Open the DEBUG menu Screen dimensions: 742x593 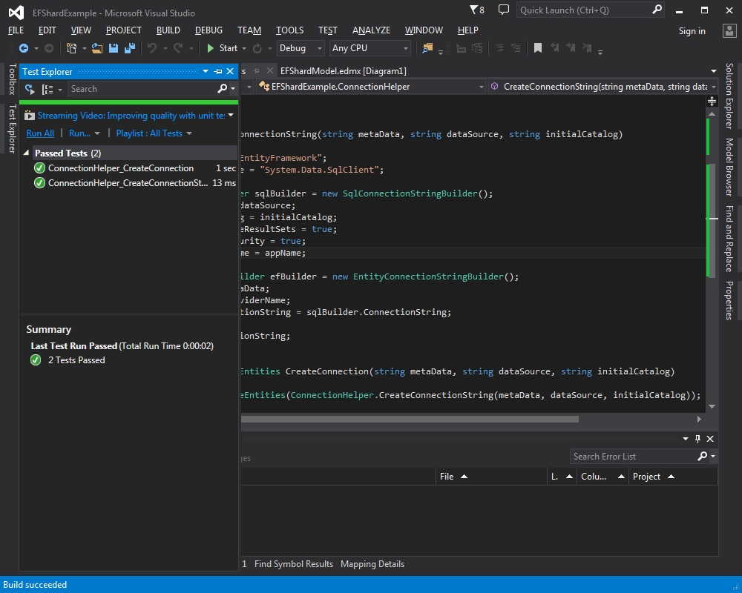(209, 30)
